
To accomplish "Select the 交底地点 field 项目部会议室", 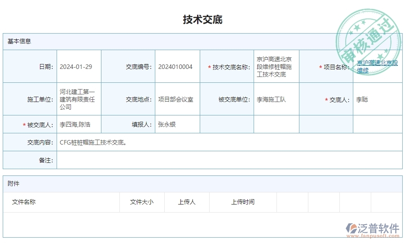I will 177,99.
